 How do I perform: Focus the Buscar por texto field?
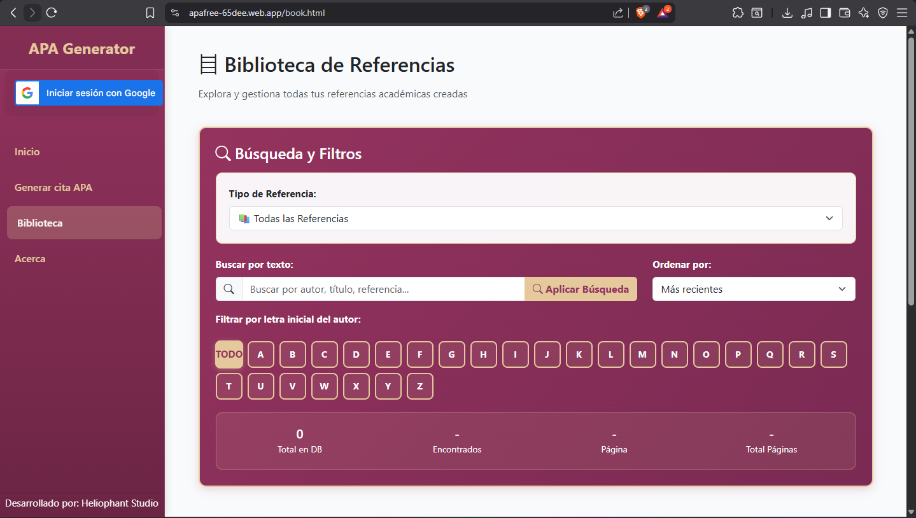pyautogui.click(x=383, y=289)
